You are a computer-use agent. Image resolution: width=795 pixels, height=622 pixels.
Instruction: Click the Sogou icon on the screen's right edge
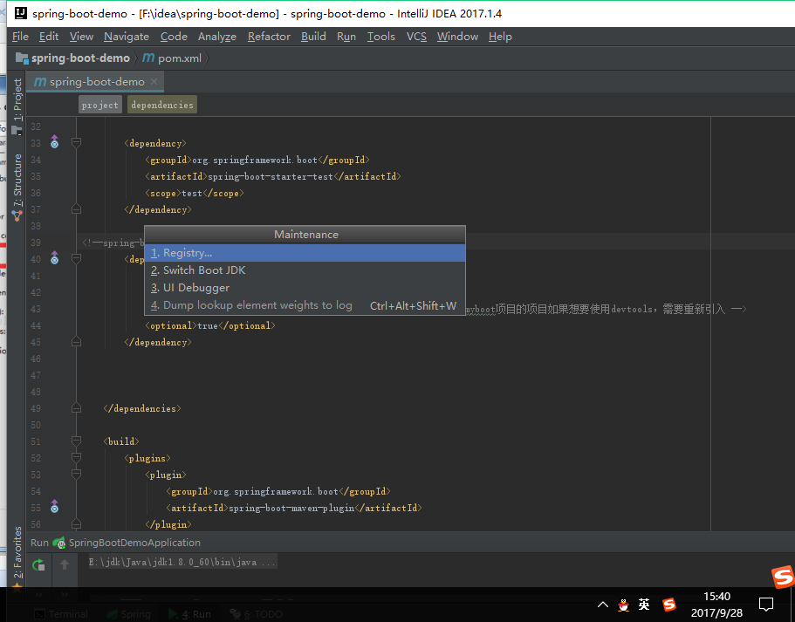click(782, 577)
